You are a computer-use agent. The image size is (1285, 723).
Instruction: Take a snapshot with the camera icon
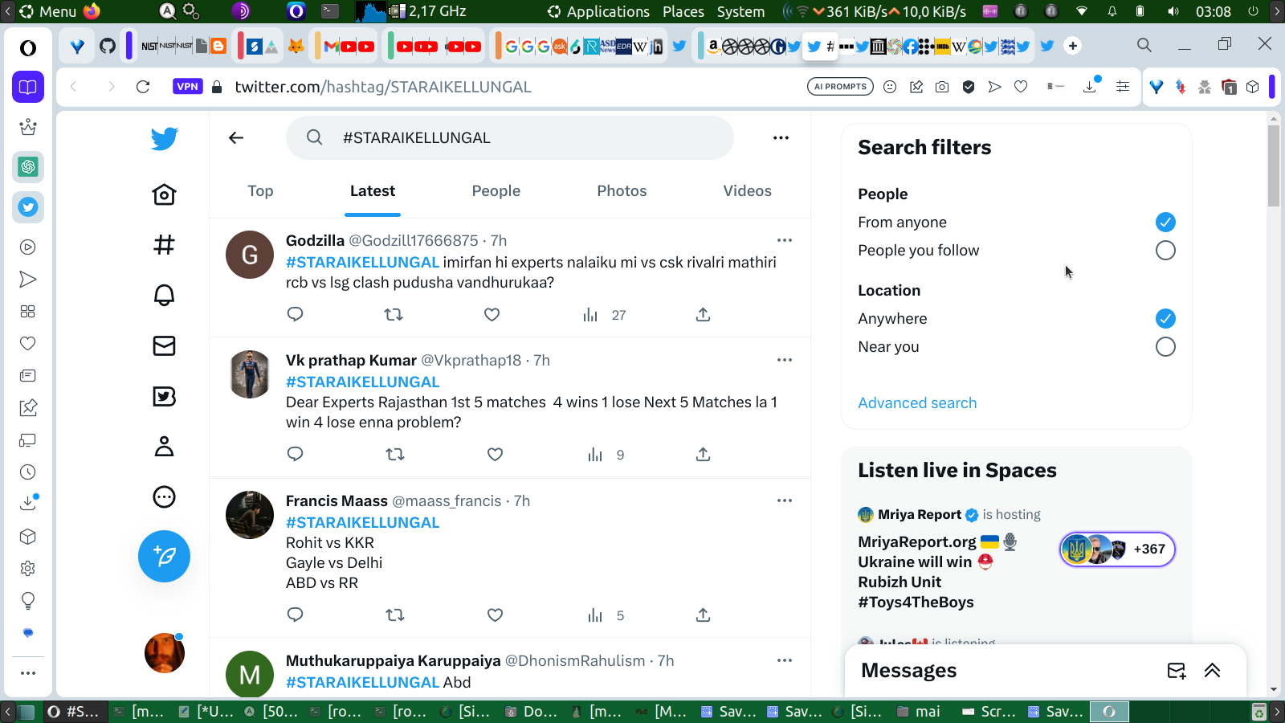pyautogui.click(x=942, y=87)
